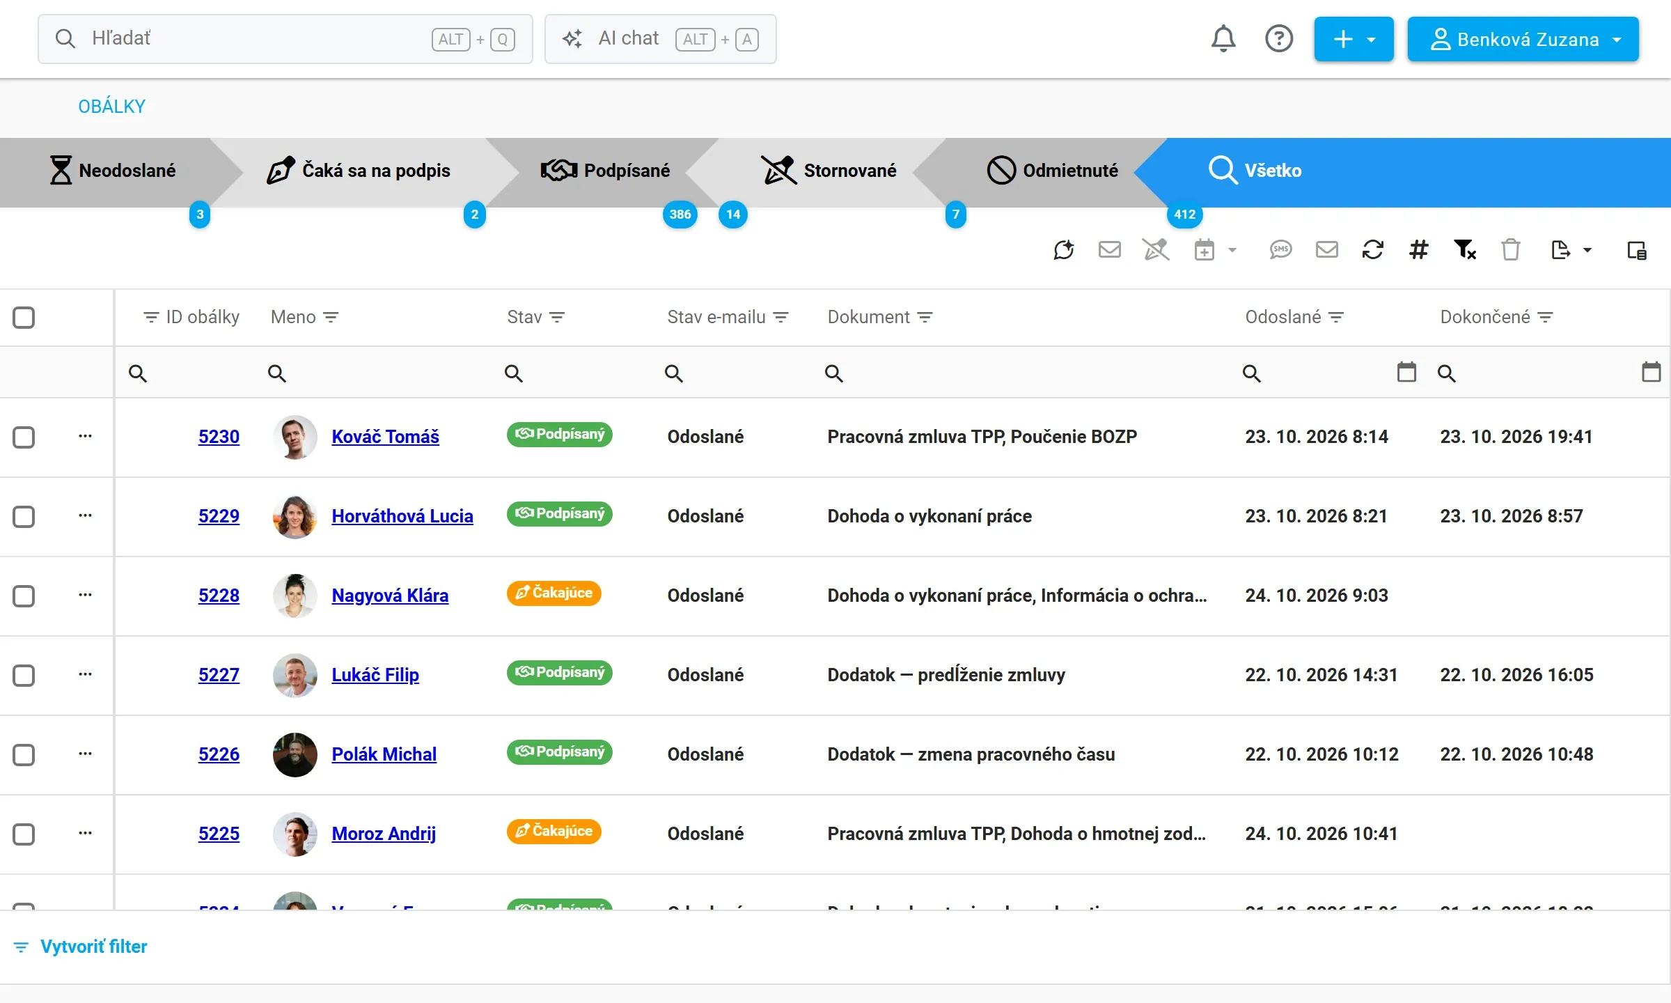Switch to Neodoslané tab
Viewport: 1671px width, 1003px height.
tap(113, 171)
